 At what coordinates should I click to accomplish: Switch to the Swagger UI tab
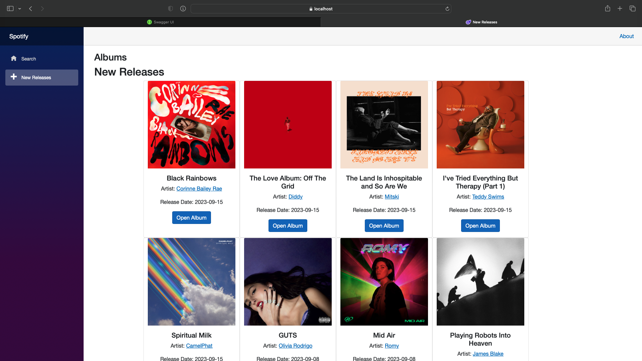click(x=160, y=22)
